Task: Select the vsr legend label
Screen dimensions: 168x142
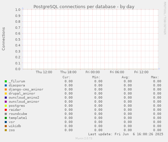Action: 12,122
